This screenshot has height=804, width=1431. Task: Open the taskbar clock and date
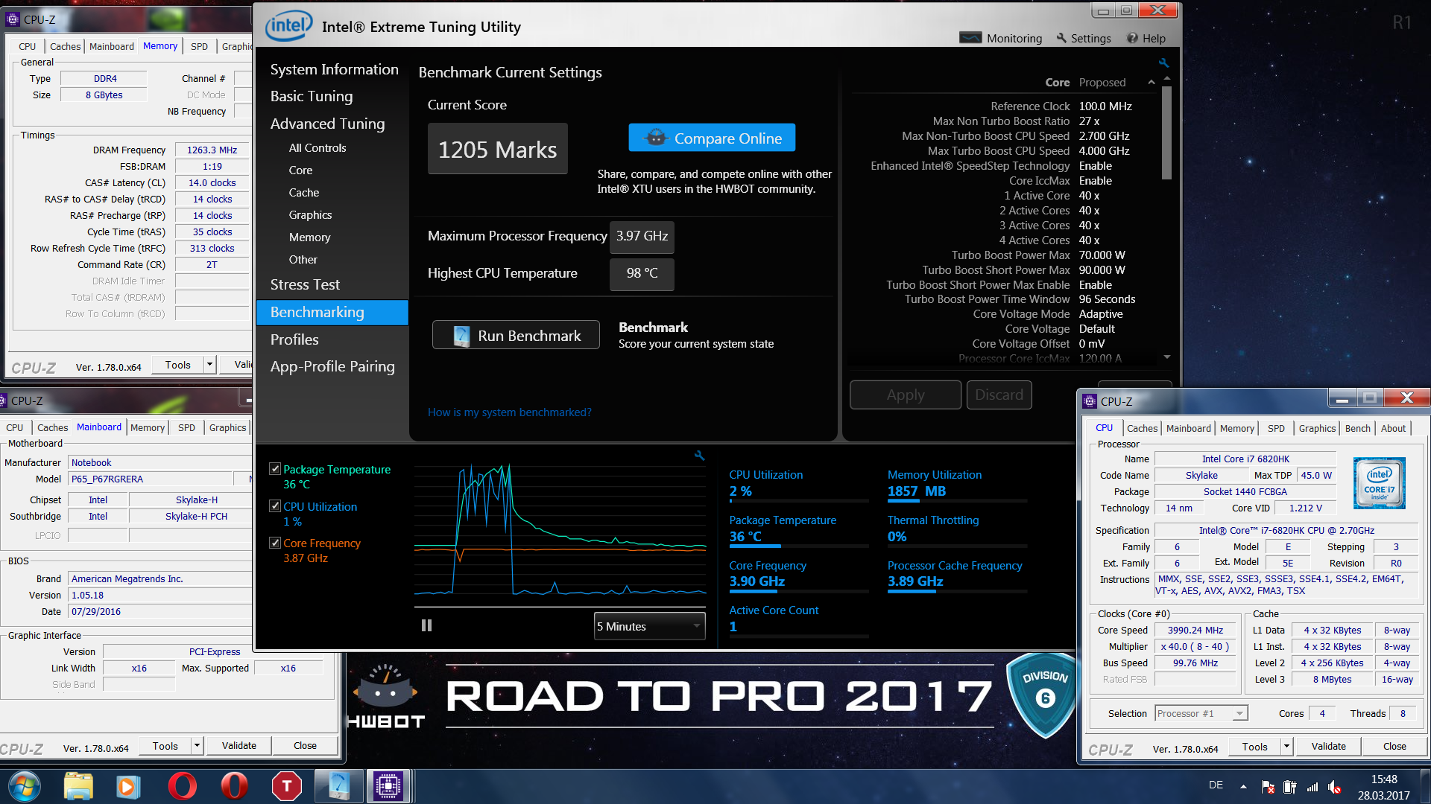(x=1384, y=787)
